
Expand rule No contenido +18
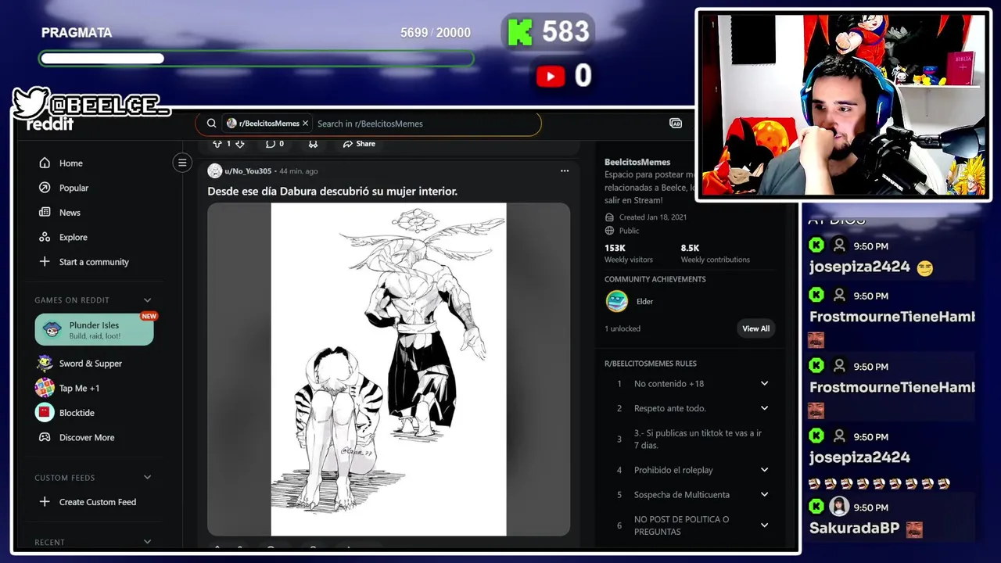[x=764, y=383]
